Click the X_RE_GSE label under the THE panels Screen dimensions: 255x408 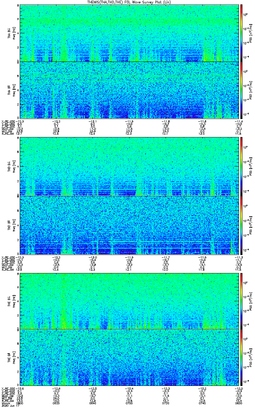tap(8, 389)
